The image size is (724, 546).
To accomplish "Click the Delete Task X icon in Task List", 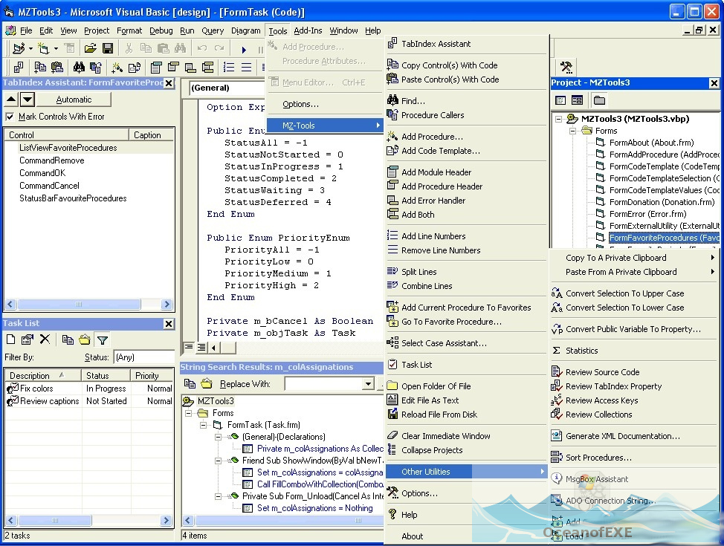I will tap(45, 339).
